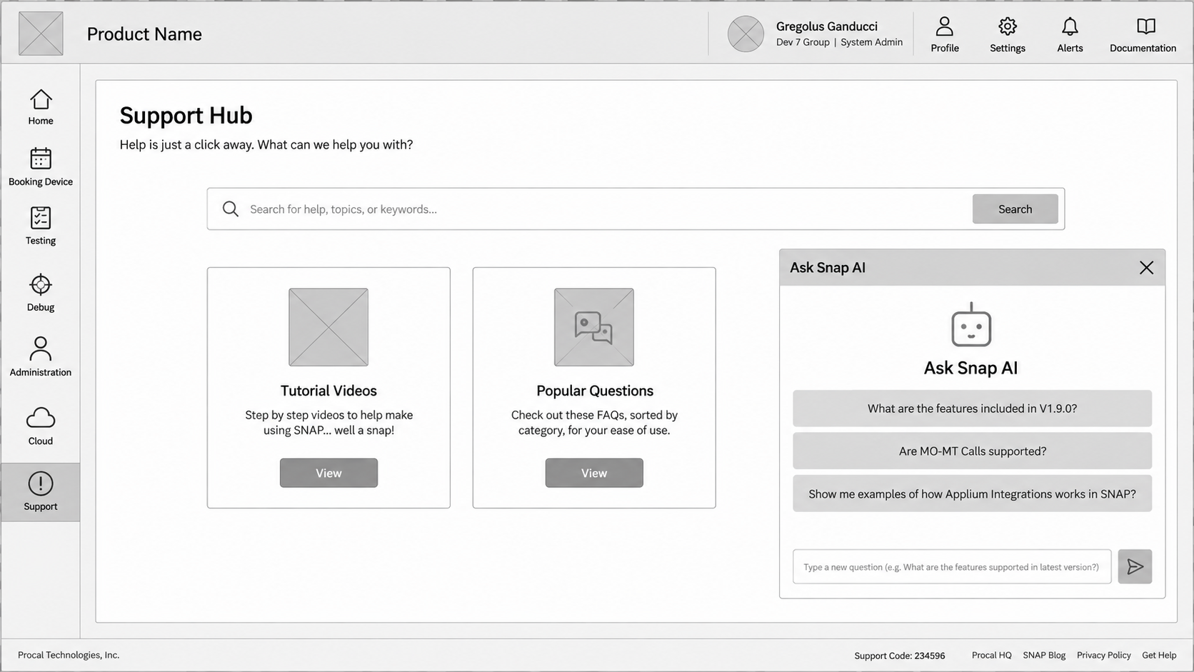Image resolution: width=1194 pixels, height=672 pixels.
Task: View the Popular Questions card
Action: click(x=594, y=473)
